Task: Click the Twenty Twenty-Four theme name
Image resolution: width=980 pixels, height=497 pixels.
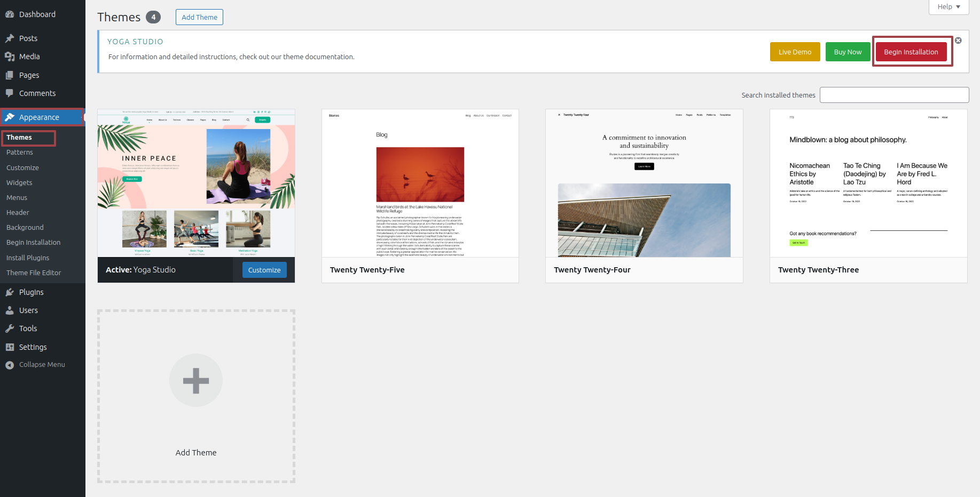Action: [592, 270]
